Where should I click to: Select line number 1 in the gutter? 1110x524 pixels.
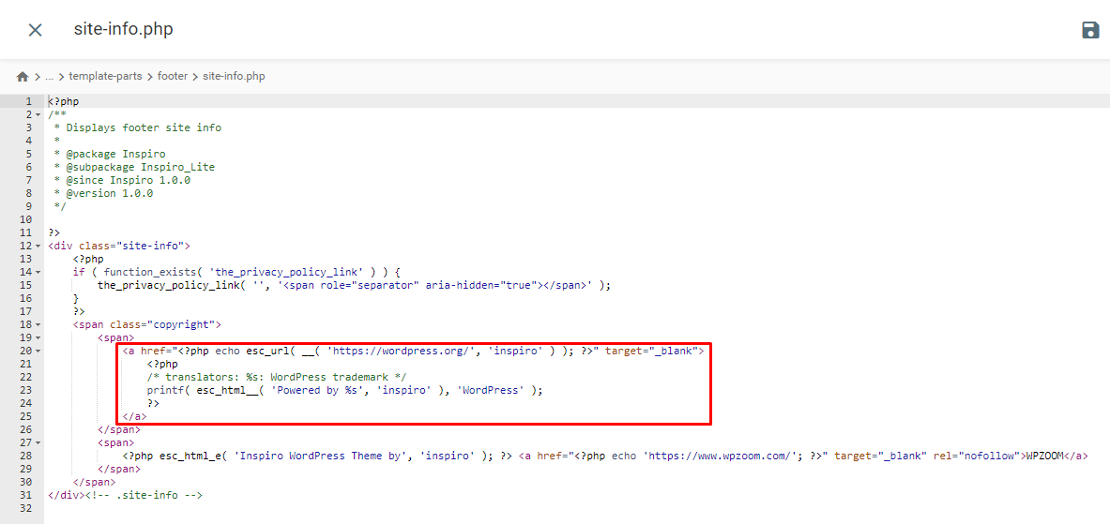coord(28,101)
